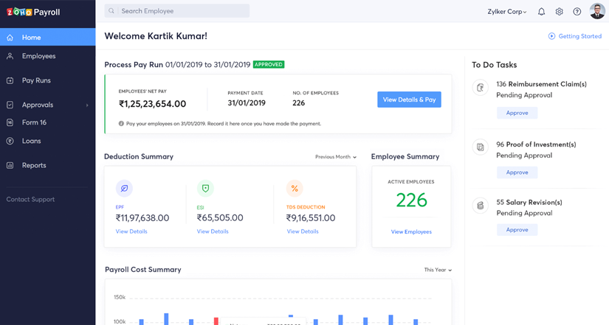Click the TDS Deduction percent icon

295,189
